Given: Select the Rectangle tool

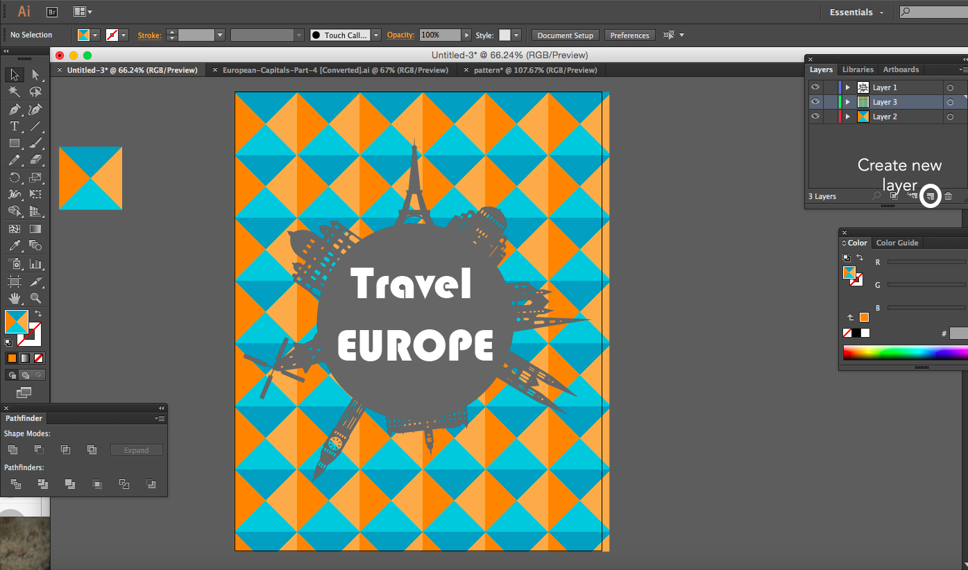Looking at the screenshot, I should pos(14,144).
